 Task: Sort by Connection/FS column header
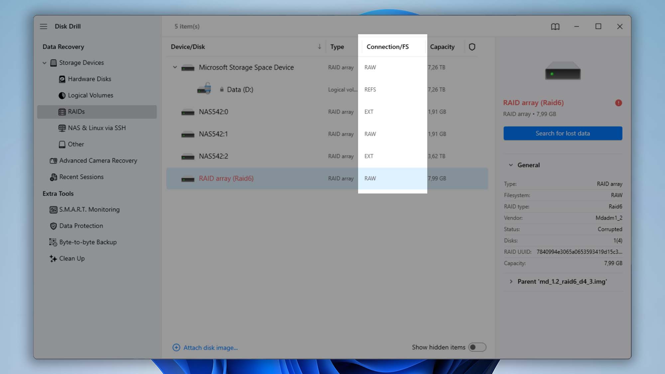click(388, 47)
